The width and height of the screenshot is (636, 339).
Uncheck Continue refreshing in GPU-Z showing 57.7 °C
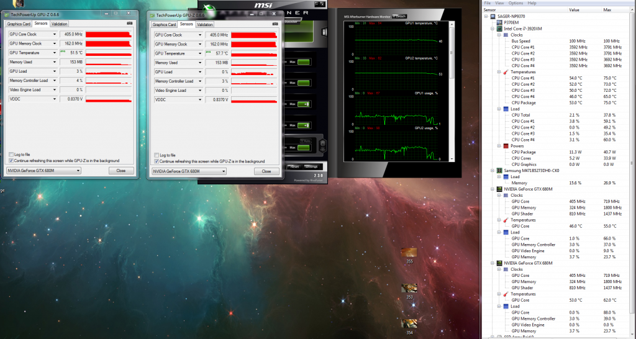point(156,161)
